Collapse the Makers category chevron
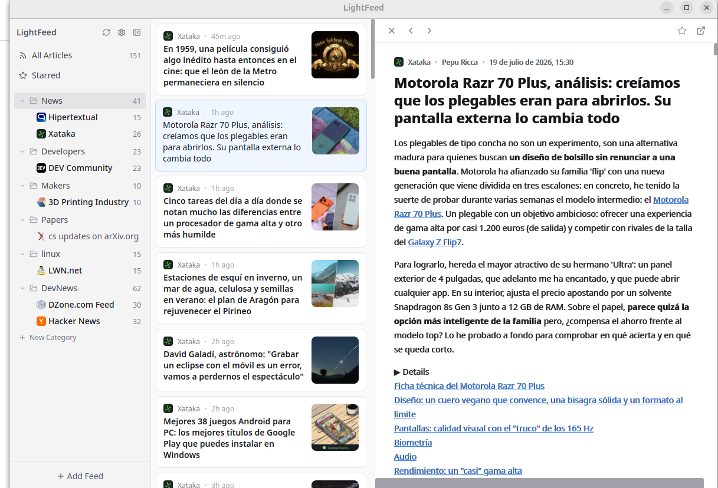The width and height of the screenshot is (718, 488). [22, 186]
